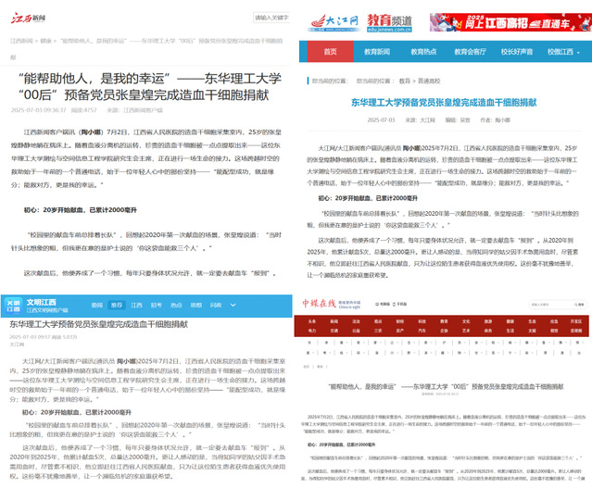This screenshot has width=592, height=488.
Task: Select 科技 in 中媒在线 red nav
Action: click(x=422, y=321)
